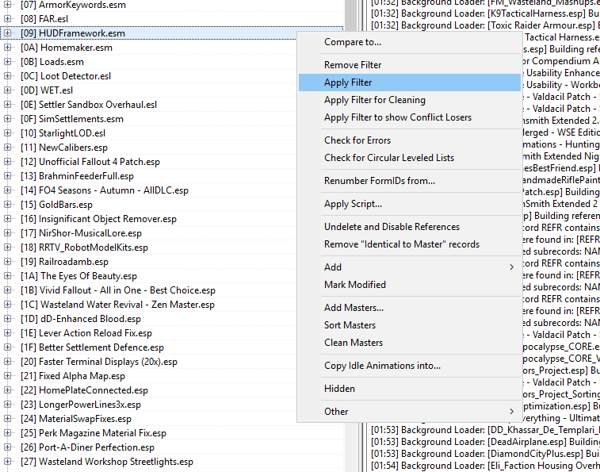This screenshot has height=472, width=600.
Task: Choose Remove "Identical to Master" records
Action: 410,244
